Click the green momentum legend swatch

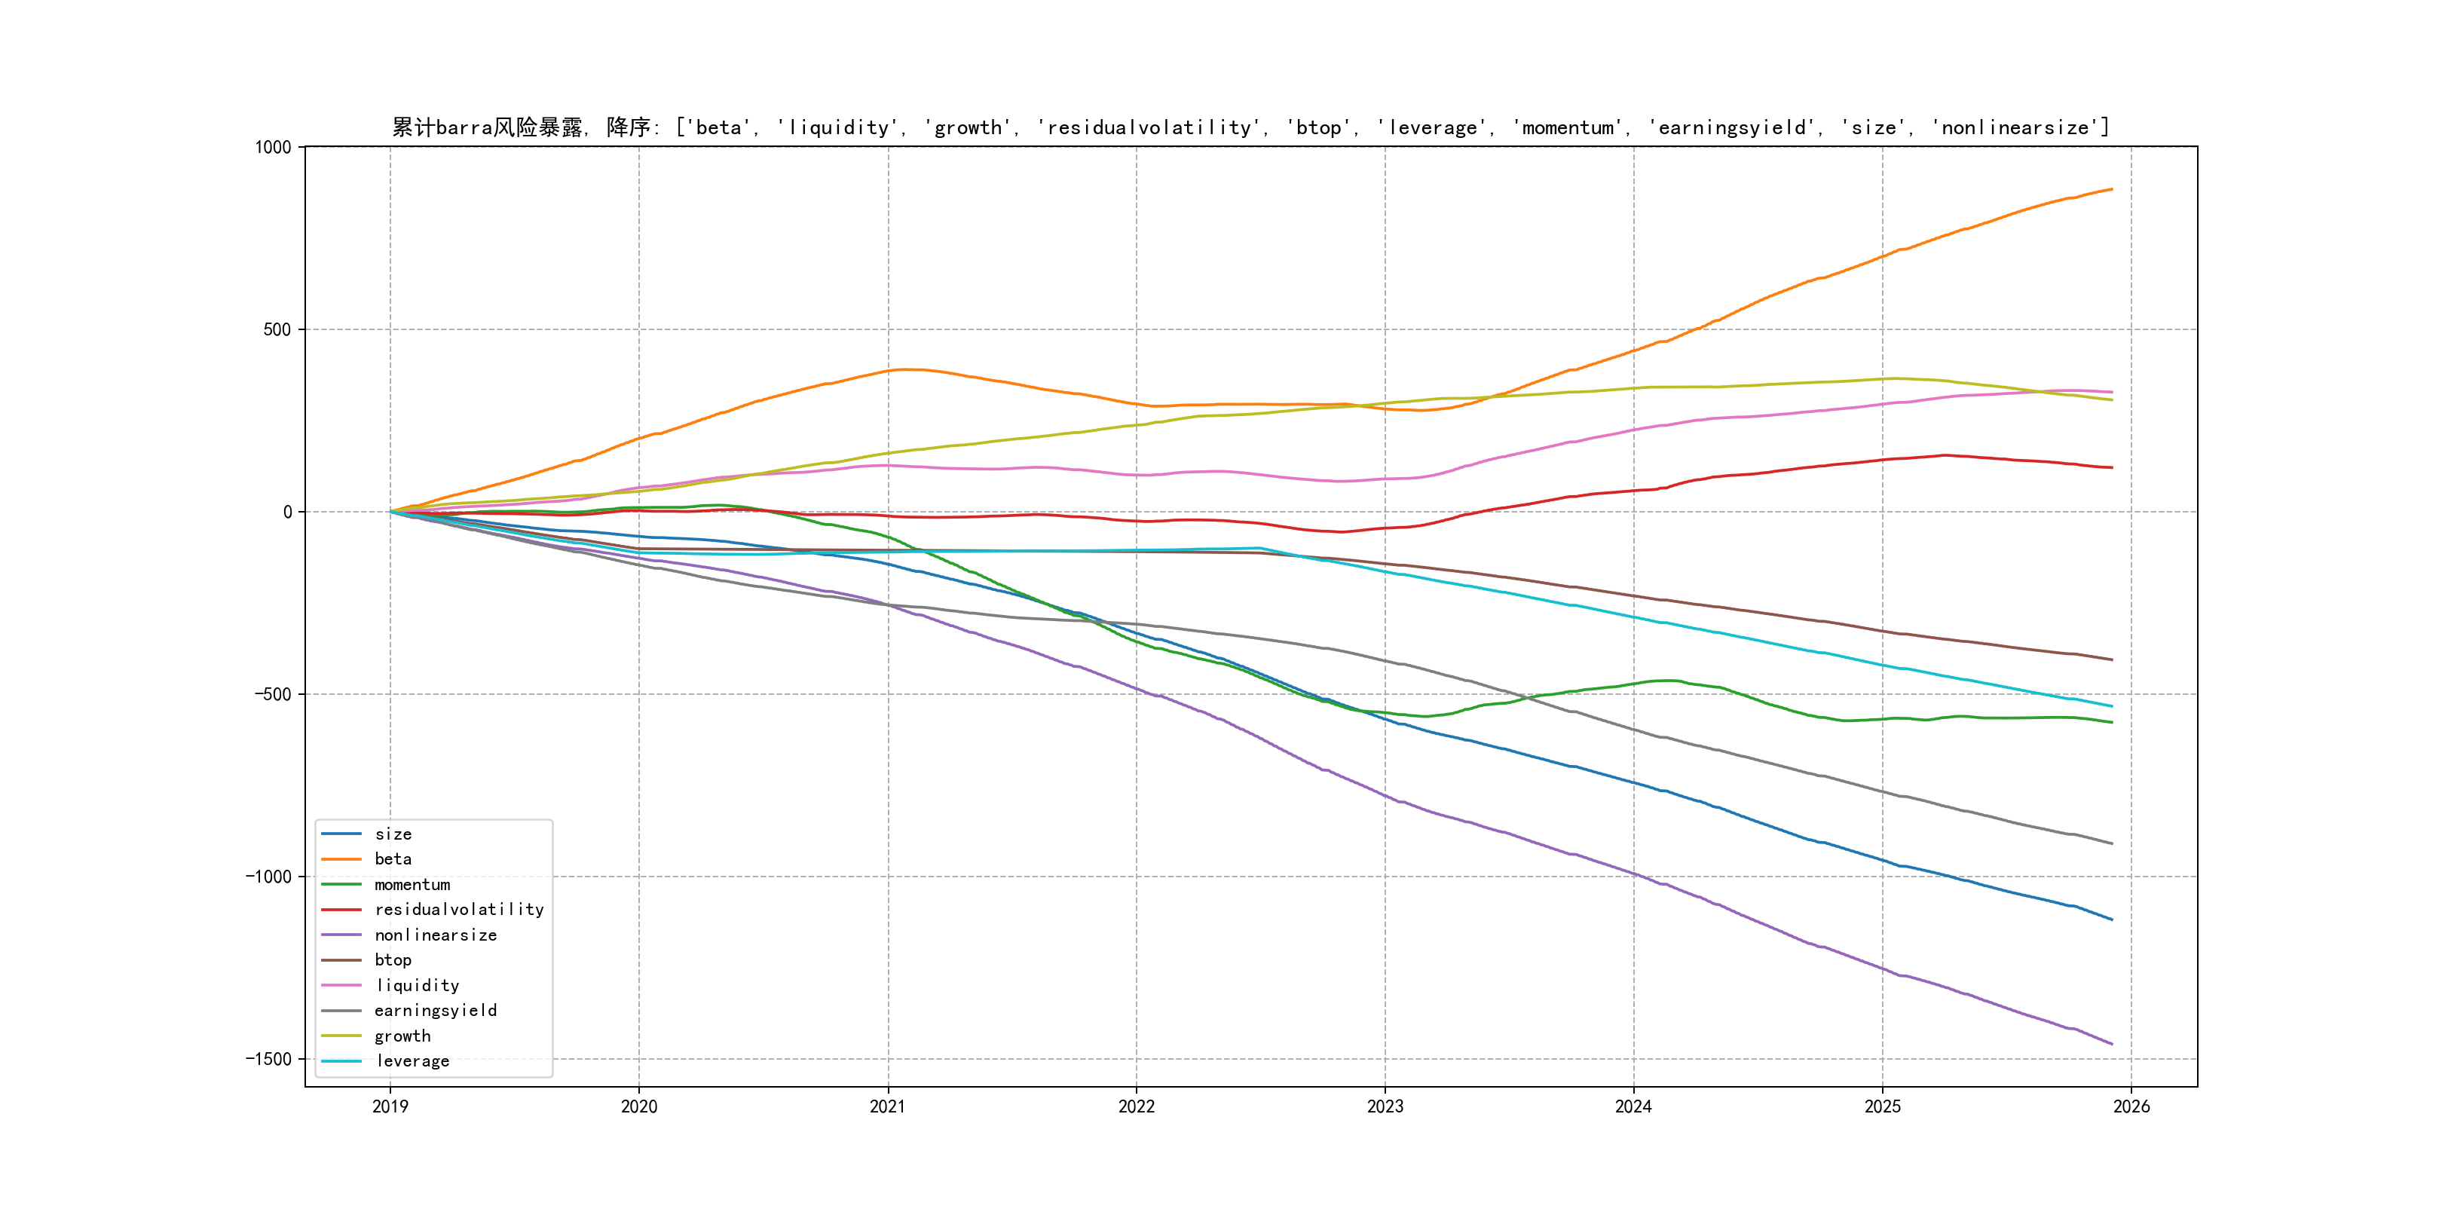click(341, 884)
